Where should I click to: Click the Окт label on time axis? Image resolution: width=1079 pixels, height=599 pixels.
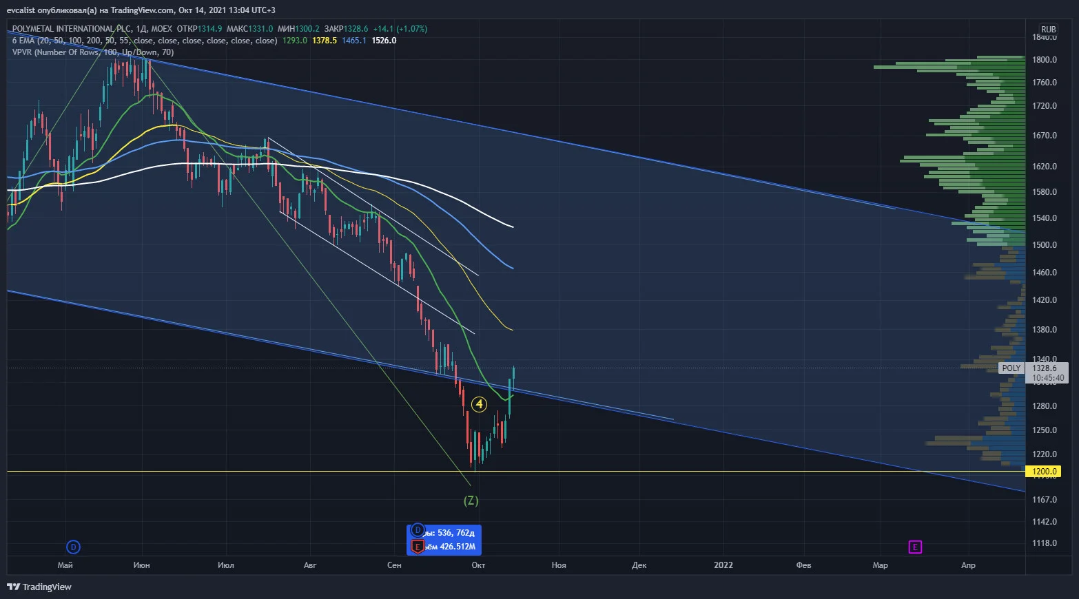coord(478,565)
